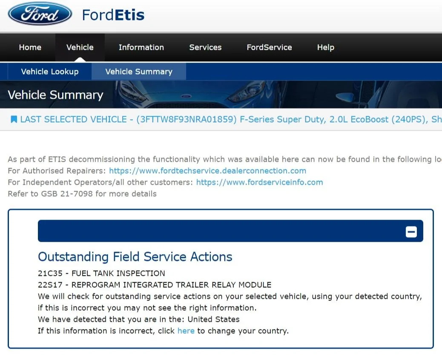The height and width of the screenshot is (355, 442).
Task: Click the Outstanding Field Service Actions heading
Action: coord(135,257)
